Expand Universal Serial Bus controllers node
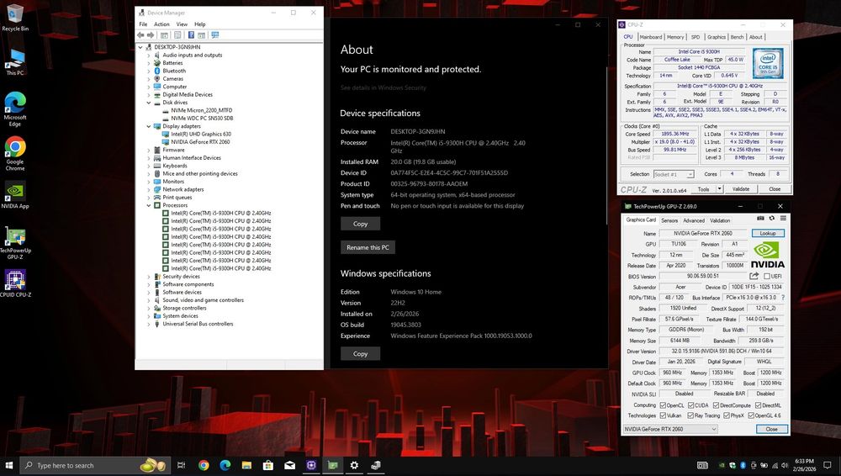 coord(149,324)
